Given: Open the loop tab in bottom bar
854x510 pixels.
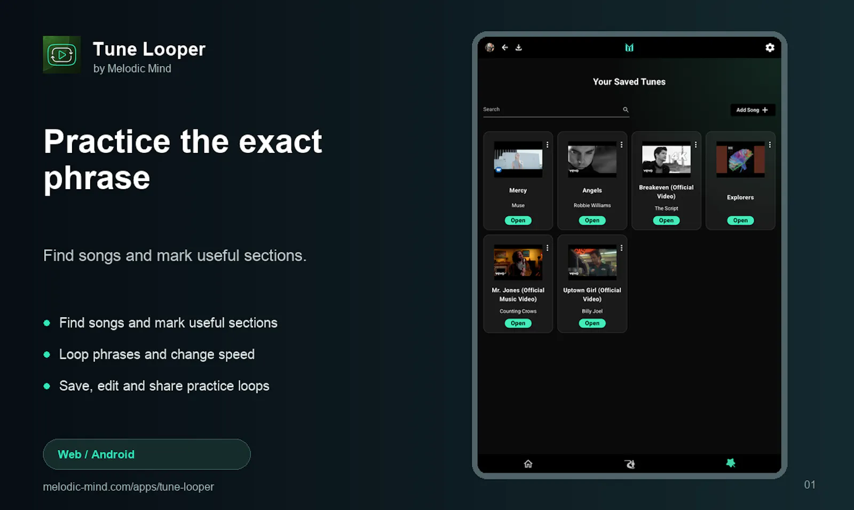Looking at the screenshot, I should (x=630, y=464).
